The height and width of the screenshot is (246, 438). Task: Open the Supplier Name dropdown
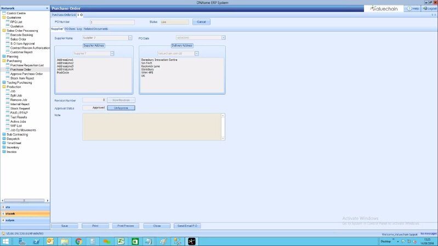(x=130, y=38)
